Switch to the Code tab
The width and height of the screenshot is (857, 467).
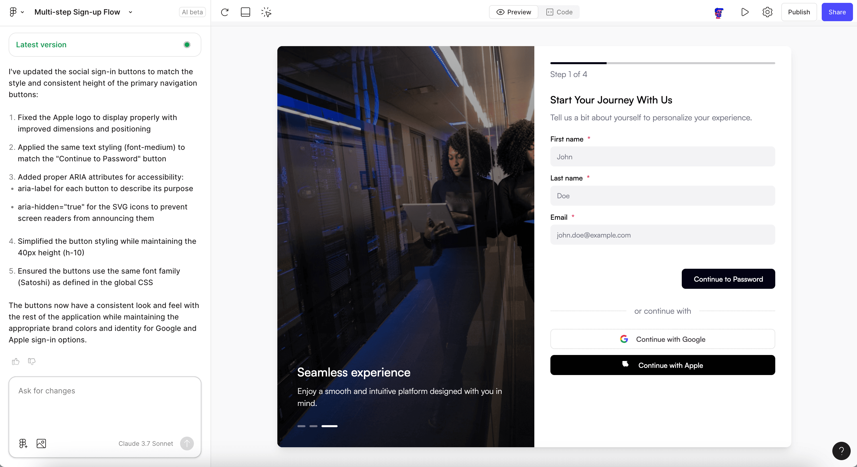(559, 12)
